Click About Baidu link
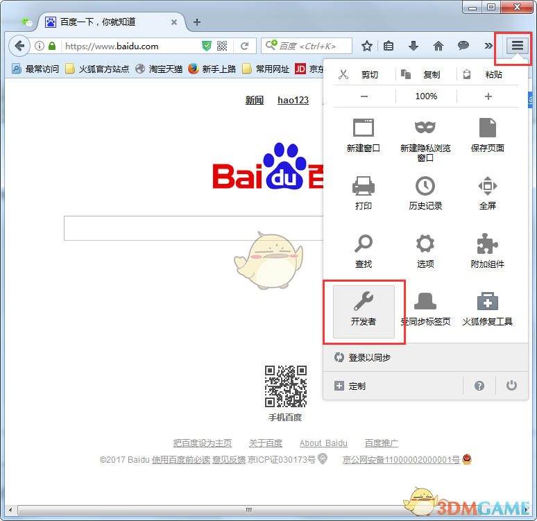The image size is (537, 521). pyautogui.click(x=323, y=443)
